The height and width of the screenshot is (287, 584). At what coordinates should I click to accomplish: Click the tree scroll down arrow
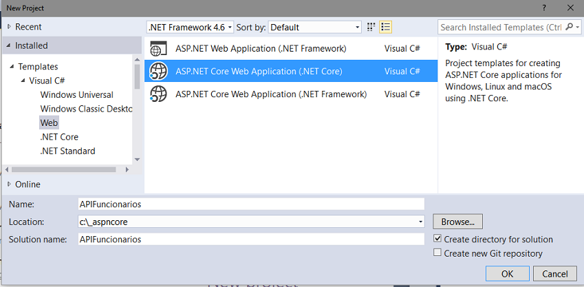[x=137, y=160]
